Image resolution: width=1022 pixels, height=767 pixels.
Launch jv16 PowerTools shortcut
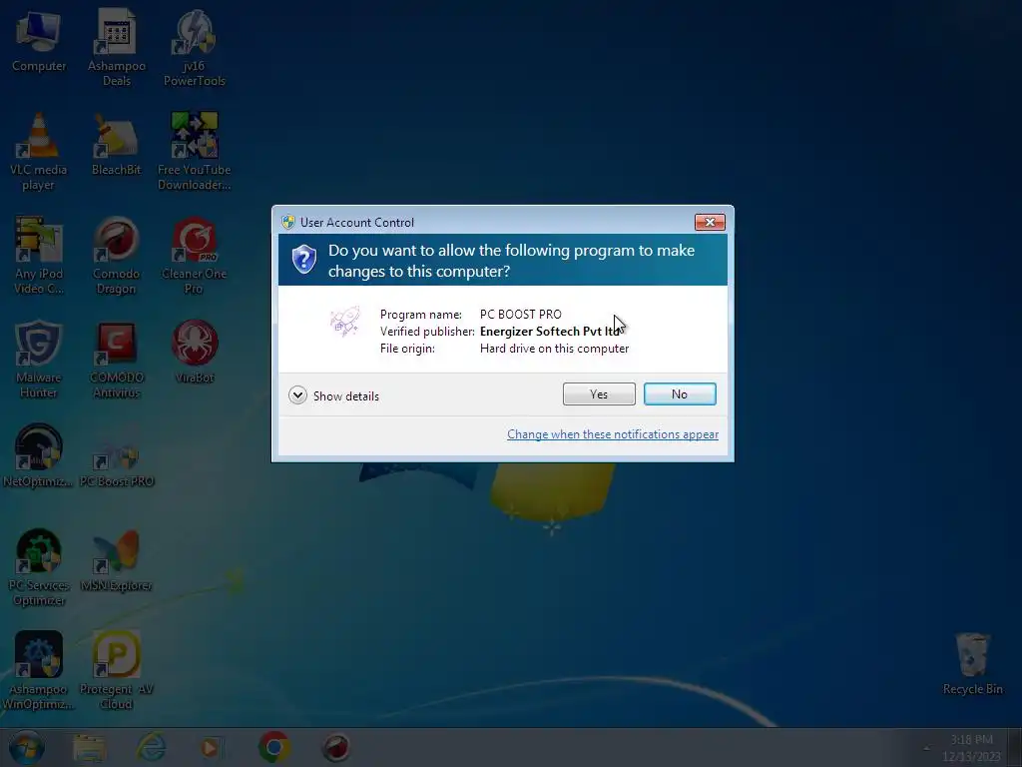coord(195,47)
